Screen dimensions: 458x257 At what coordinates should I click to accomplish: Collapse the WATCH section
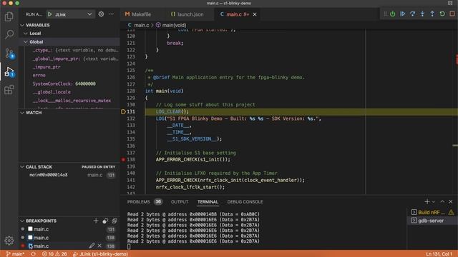22,113
